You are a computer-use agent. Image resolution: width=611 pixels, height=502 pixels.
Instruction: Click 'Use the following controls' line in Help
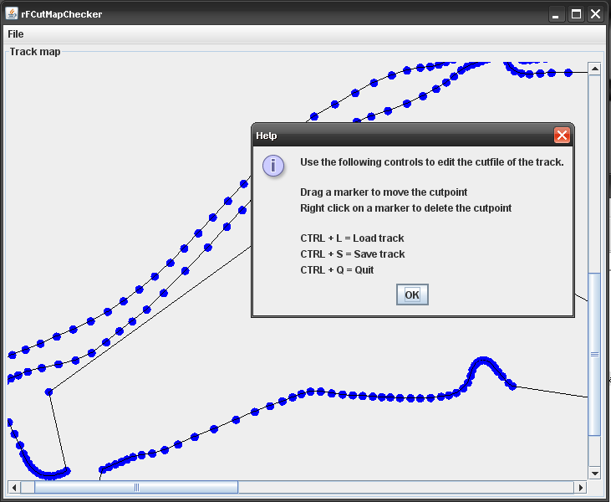coord(432,161)
